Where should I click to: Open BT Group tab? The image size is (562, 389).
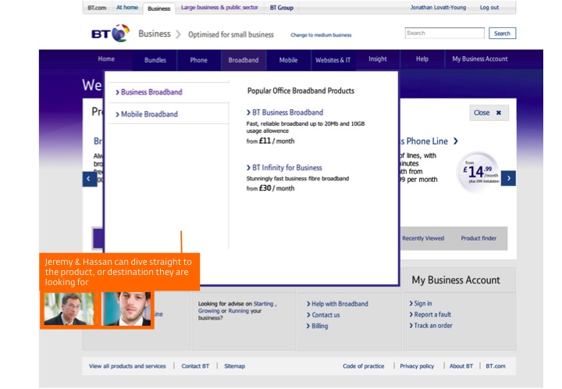coord(281,8)
